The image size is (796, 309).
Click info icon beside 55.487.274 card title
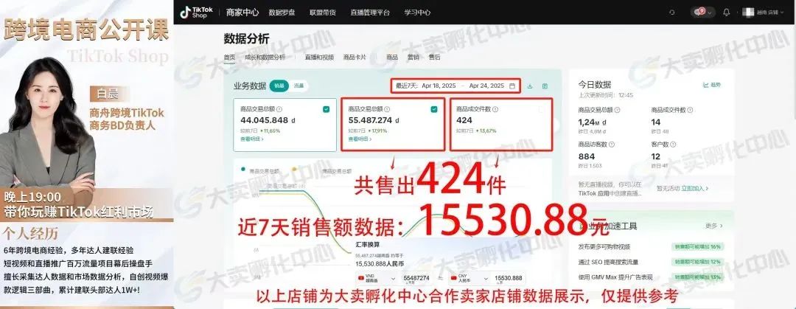[388, 109]
